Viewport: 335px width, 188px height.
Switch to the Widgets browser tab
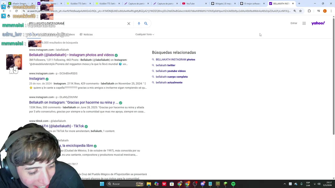[x=223, y=4]
